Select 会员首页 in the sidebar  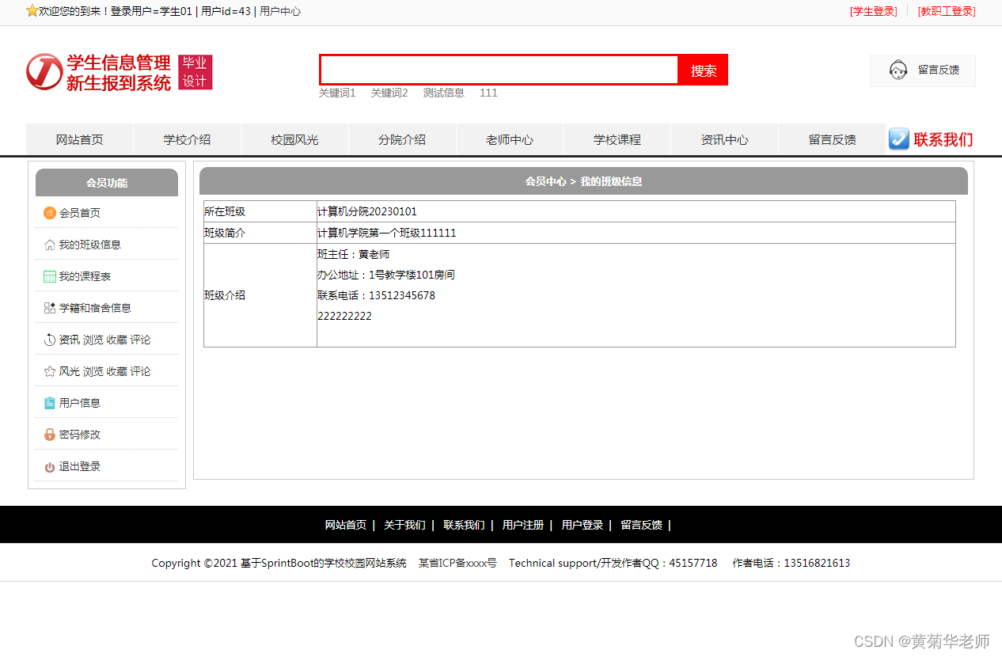pos(80,213)
